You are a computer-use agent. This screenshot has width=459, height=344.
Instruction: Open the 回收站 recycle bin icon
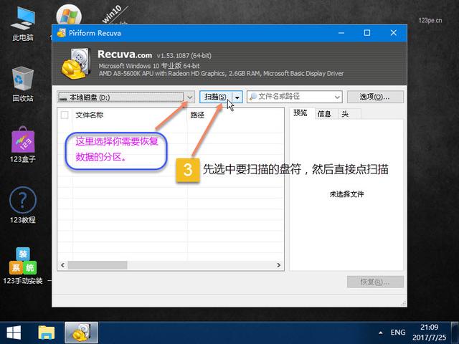(x=22, y=85)
